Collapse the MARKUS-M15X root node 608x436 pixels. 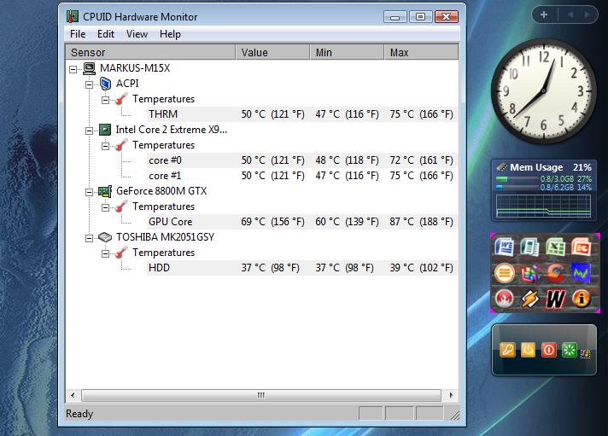click(73, 69)
